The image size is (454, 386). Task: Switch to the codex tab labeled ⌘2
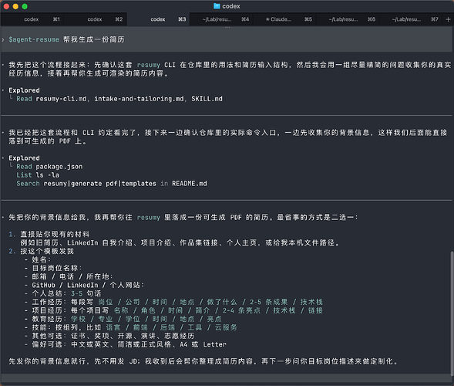click(95, 19)
